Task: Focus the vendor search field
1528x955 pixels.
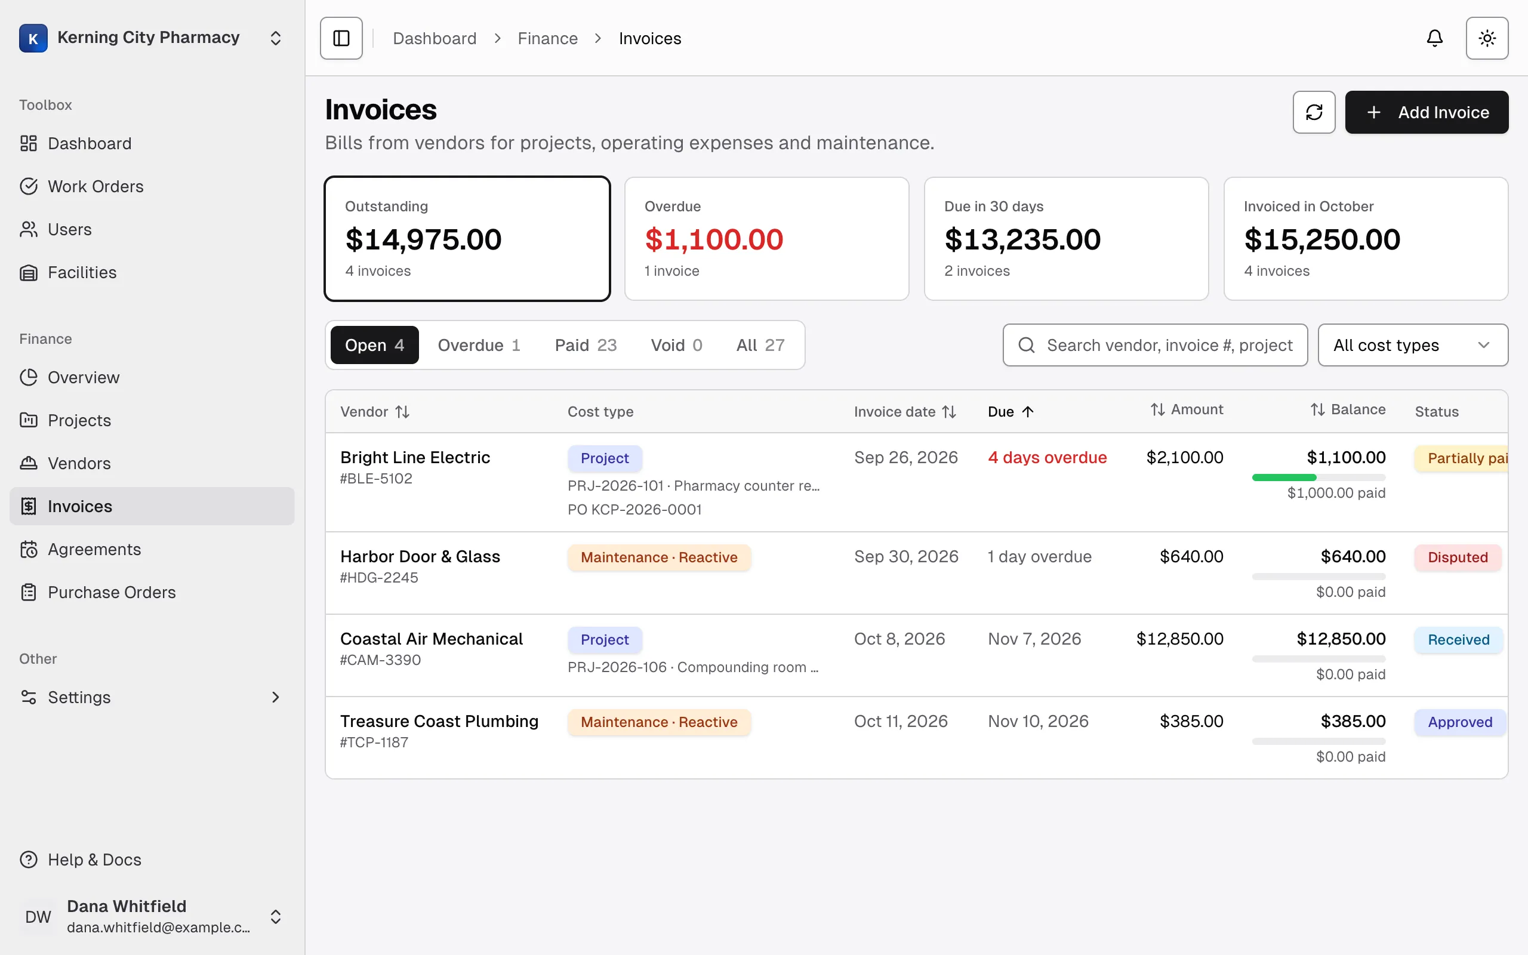Action: (1155, 345)
